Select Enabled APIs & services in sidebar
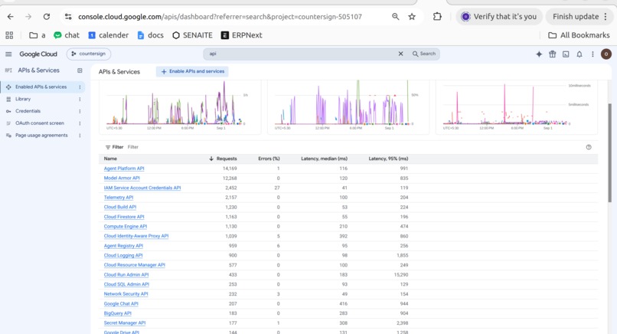The height and width of the screenshot is (334, 617). 41,87
